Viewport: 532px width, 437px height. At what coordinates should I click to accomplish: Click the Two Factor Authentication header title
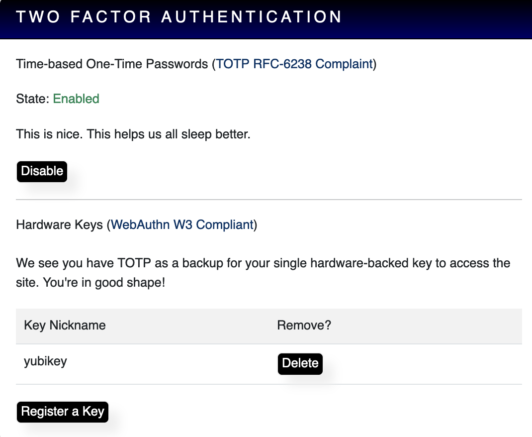179,17
